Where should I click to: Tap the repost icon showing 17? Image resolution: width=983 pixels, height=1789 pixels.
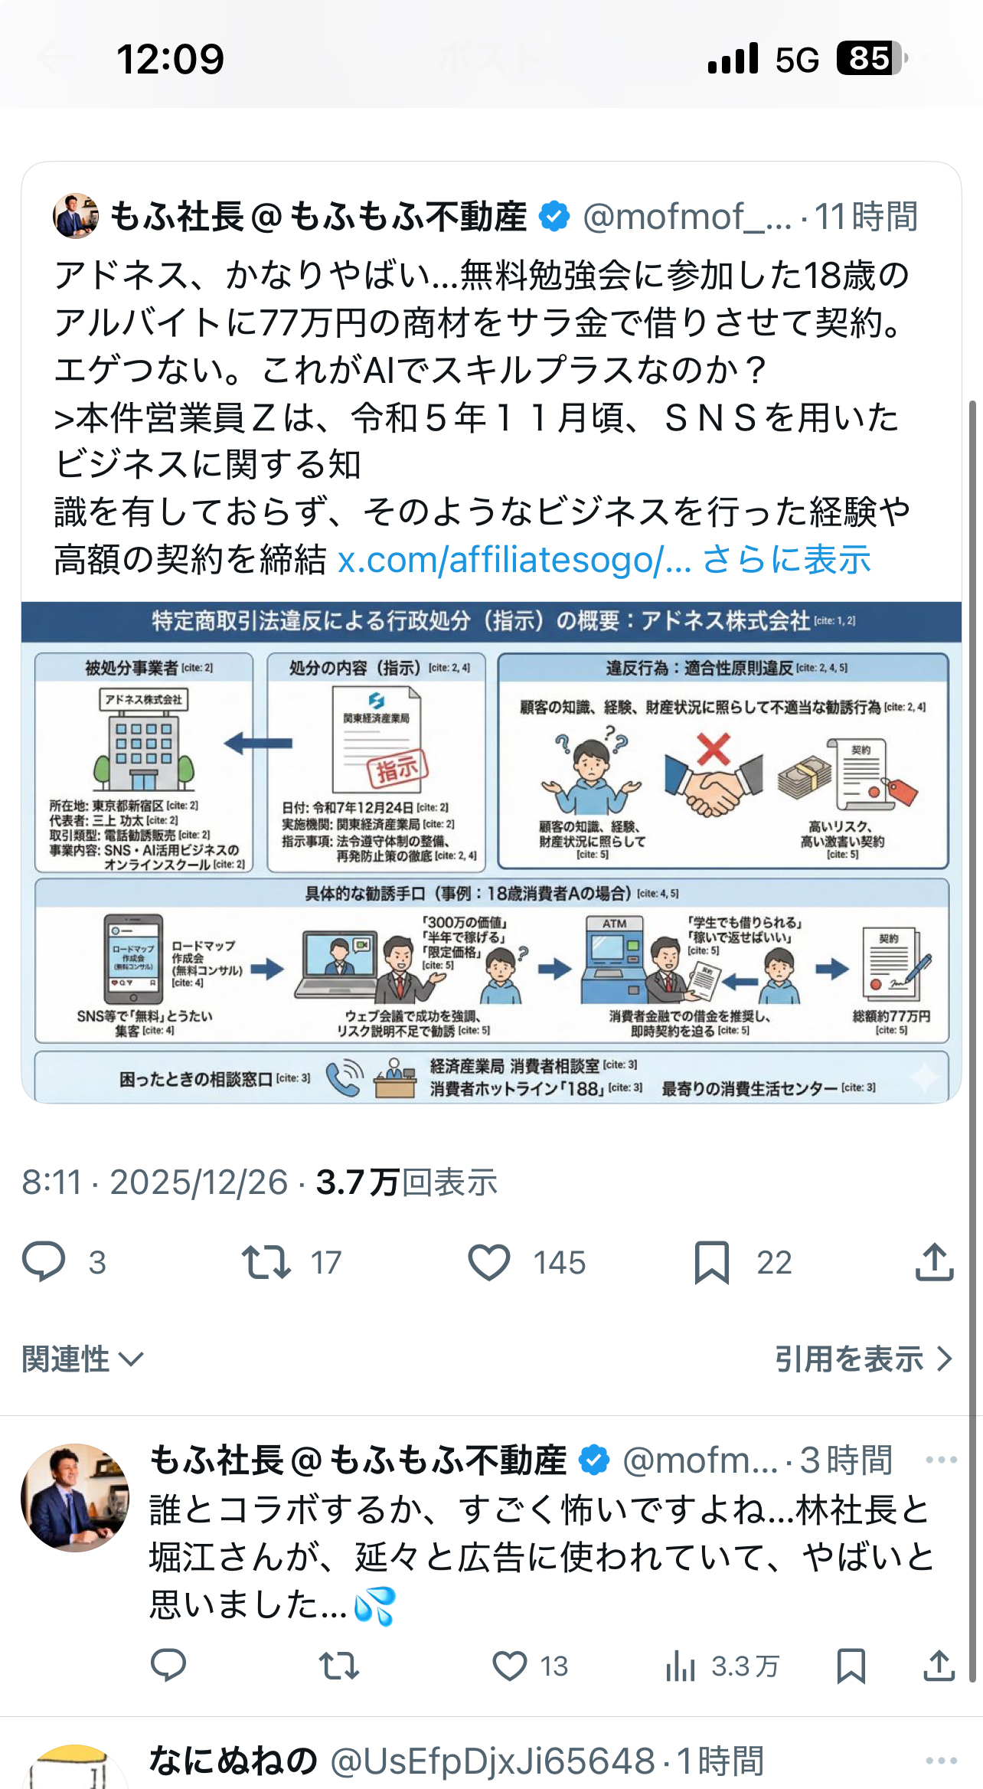[x=266, y=1261]
